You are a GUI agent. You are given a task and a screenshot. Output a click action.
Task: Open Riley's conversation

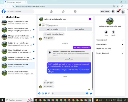(18, 51)
